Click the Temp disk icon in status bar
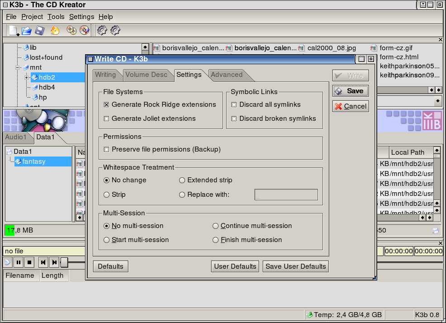Screen dimensions: 446x323 click(x=309, y=315)
